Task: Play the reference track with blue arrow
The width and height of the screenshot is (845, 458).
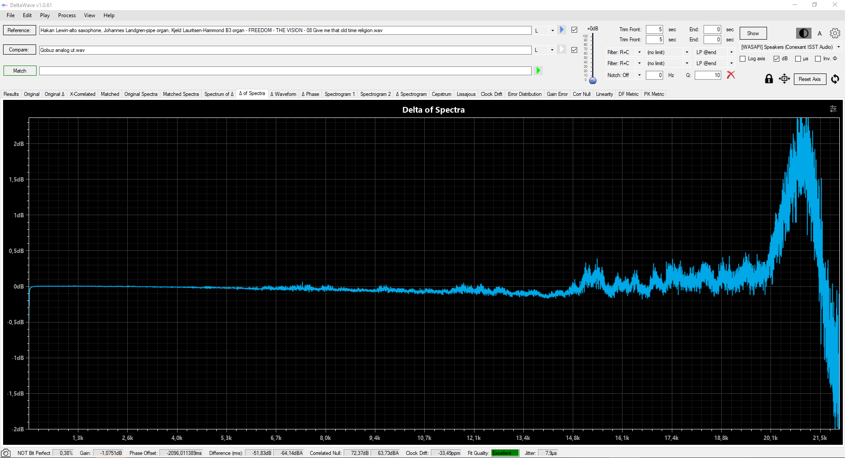Action: [x=561, y=30]
